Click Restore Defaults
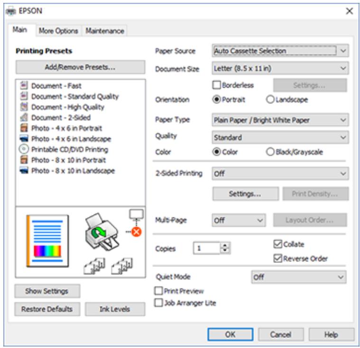 [47, 309]
